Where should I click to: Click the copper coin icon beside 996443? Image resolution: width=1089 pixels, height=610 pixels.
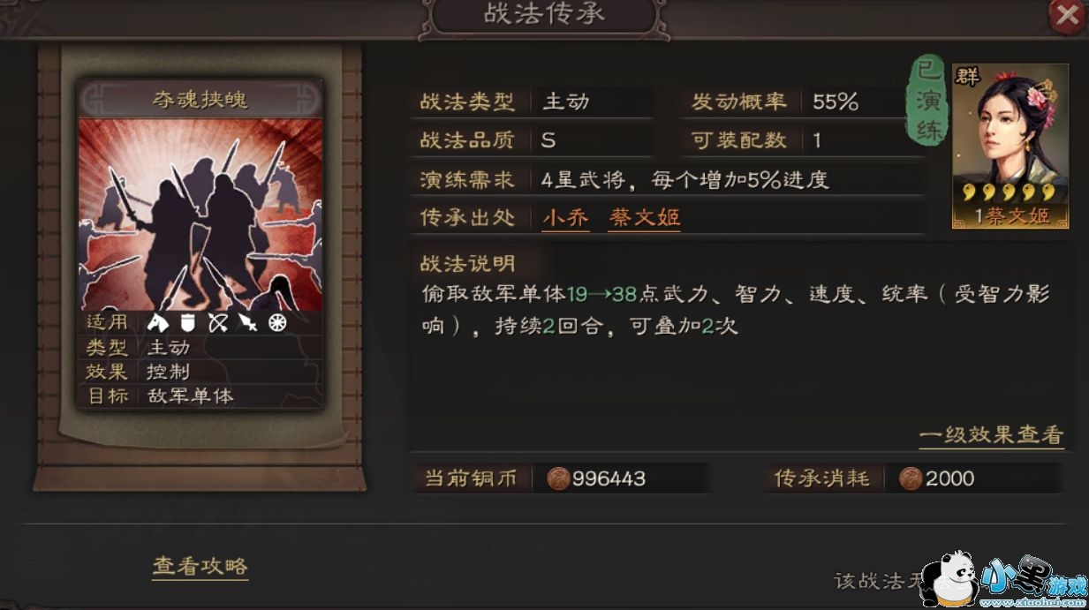[x=557, y=478]
